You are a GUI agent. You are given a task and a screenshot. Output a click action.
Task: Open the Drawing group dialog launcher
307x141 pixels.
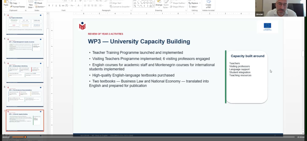185,10
